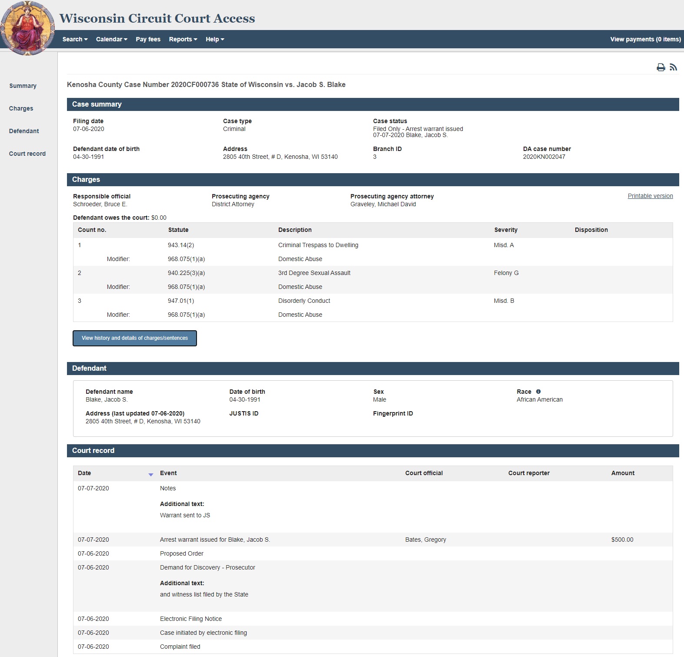Click the RSS feed icon
684x657 pixels.
(673, 67)
